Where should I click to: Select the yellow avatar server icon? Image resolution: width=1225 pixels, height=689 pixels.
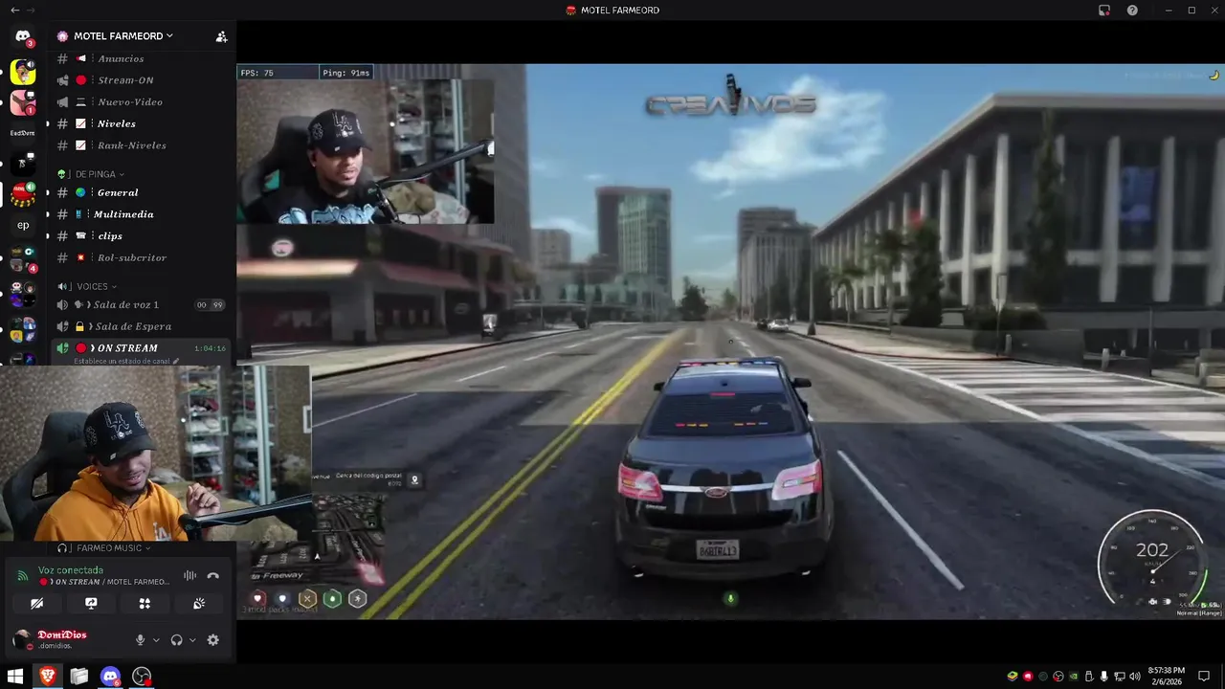coord(23,72)
